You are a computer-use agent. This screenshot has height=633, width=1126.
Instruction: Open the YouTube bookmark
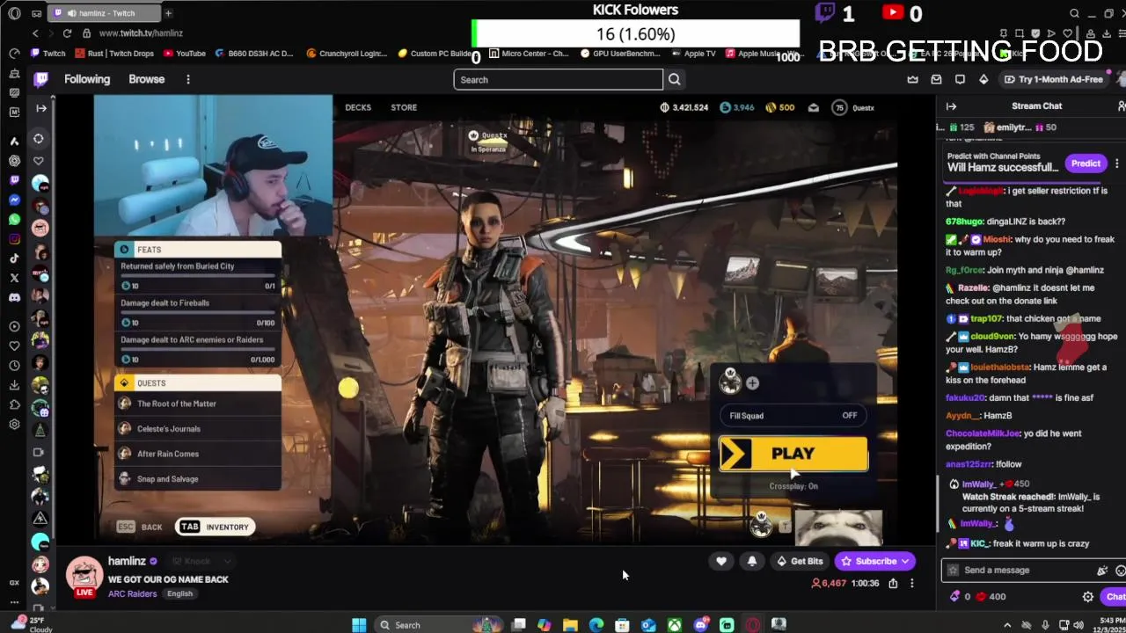point(184,53)
